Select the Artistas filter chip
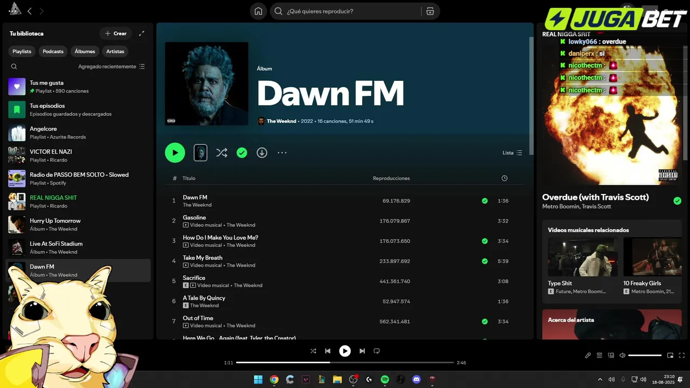The image size is (690, 388). pos(115,52)
